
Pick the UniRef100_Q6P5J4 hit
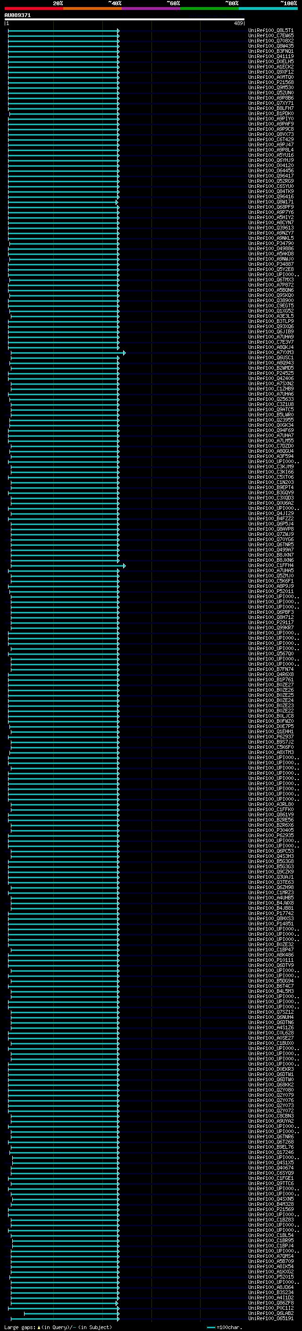[270, 524]
